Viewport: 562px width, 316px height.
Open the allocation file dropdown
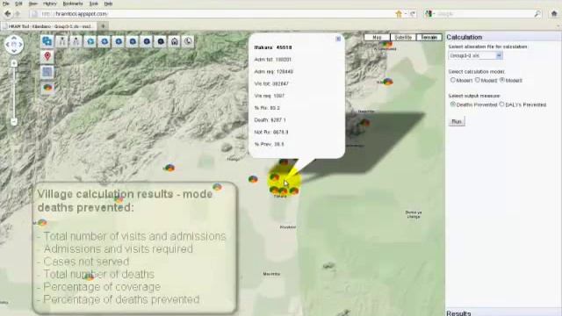pos(475,55)
